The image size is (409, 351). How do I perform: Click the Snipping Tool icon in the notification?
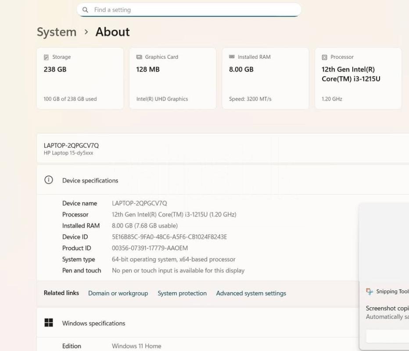370,291
